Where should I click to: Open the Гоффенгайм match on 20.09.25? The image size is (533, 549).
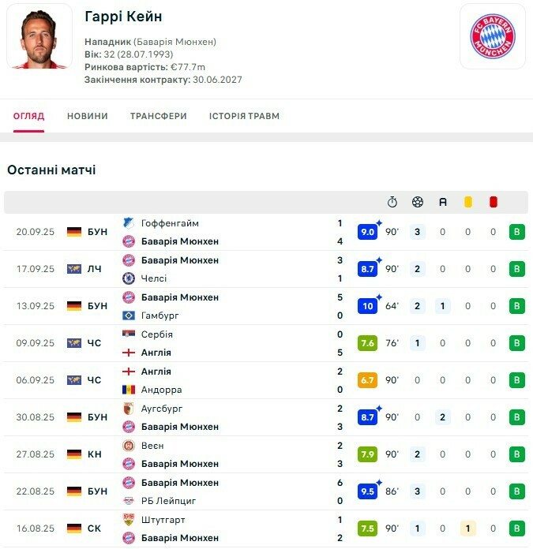click(170, 223)
